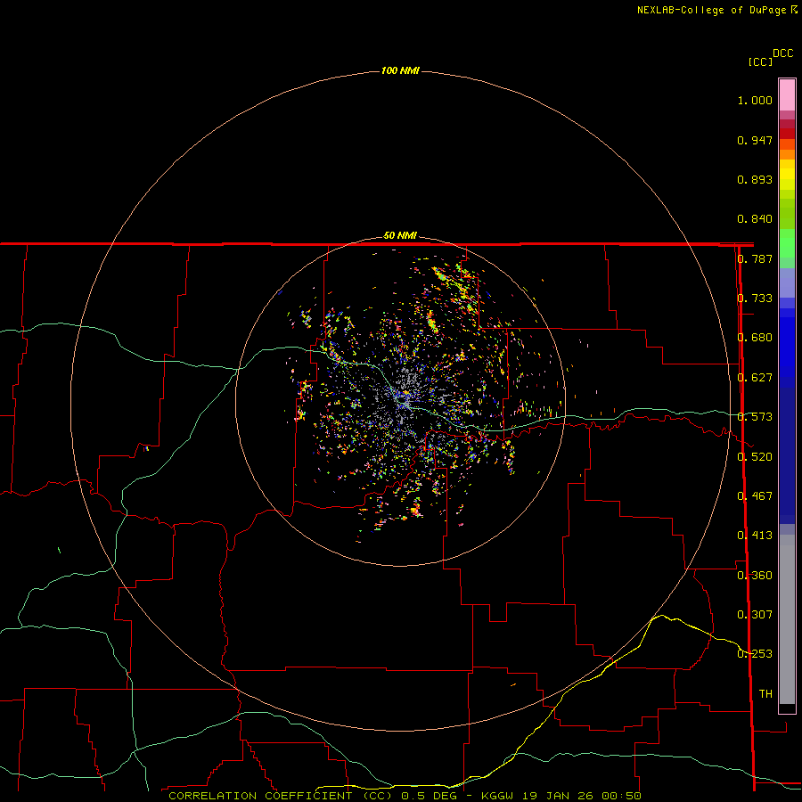This screenshot has width=802, height=802.
Task: Click the 0.307 legend value
Action: tap(755, 615)
